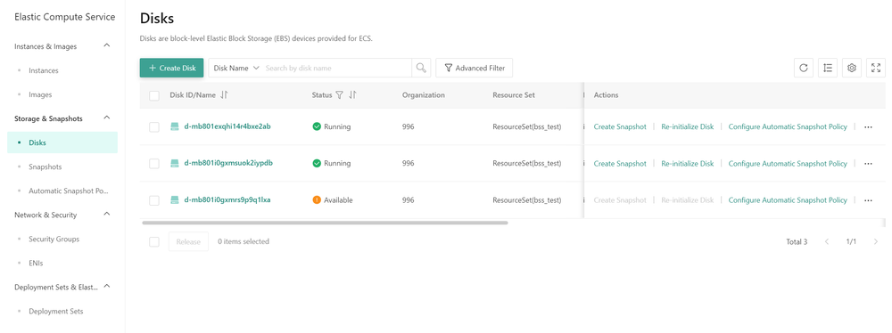
Task: Go to the previous page arrow
Action: point(827,241)
